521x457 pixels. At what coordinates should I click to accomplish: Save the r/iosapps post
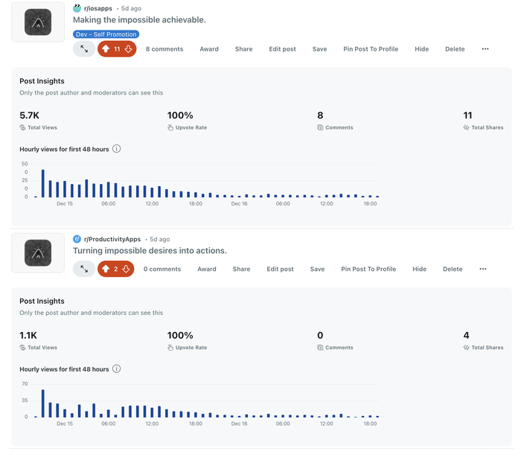tap(319, 49)
